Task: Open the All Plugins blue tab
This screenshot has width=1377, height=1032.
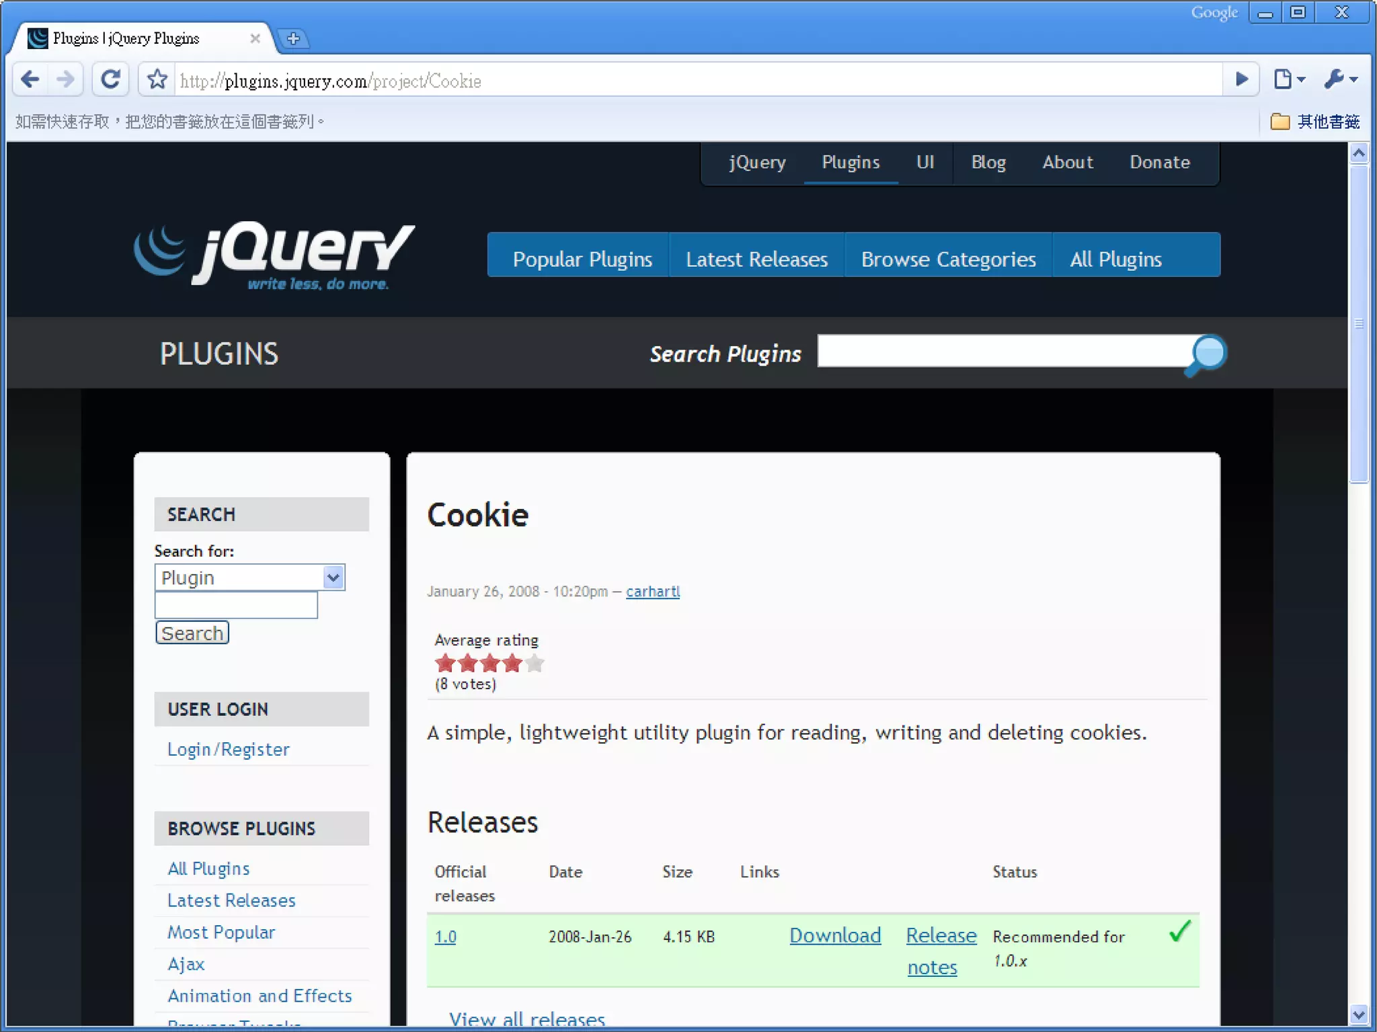Action: (1116, 259)
